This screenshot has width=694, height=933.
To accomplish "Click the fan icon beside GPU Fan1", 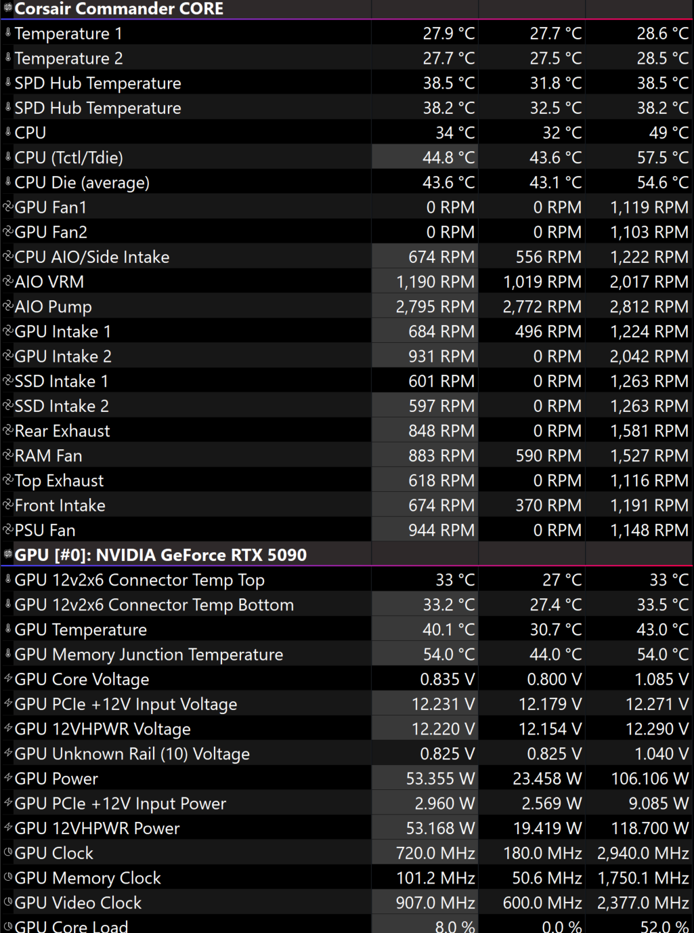I will 8,207.
